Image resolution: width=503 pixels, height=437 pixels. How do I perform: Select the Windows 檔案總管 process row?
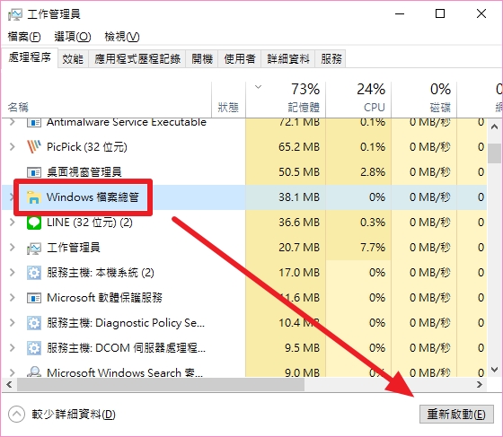[x=244, y=197]
